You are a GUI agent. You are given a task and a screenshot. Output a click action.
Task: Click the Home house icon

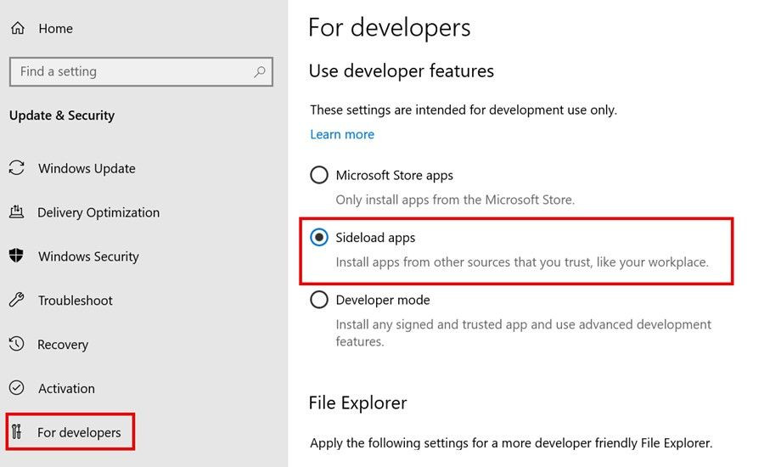click(18, 29)
